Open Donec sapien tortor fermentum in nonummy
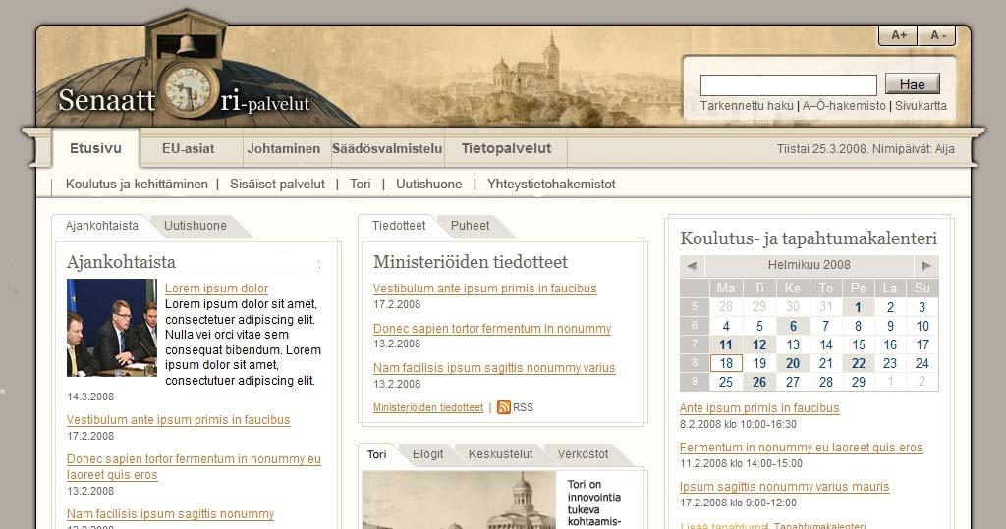The height and width of the screenshot is (529, 1006). 492,329
